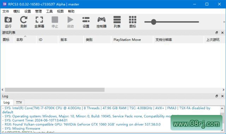Image resolution: width=226 pixels, height=134 pixels.
Task: Sort by PlayStation Move column header
Action: (x=132, y=40)
